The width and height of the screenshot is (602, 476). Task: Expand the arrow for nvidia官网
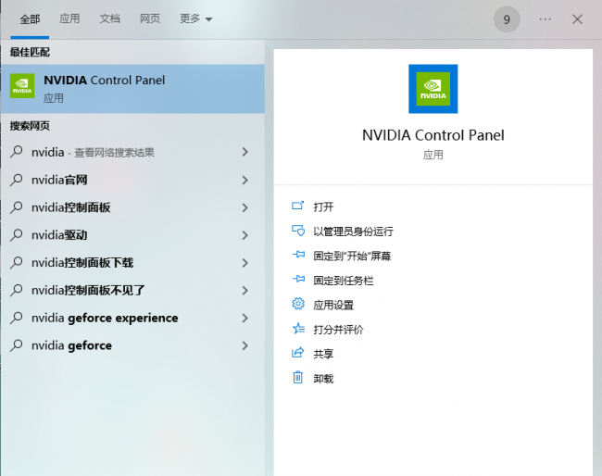245,180
